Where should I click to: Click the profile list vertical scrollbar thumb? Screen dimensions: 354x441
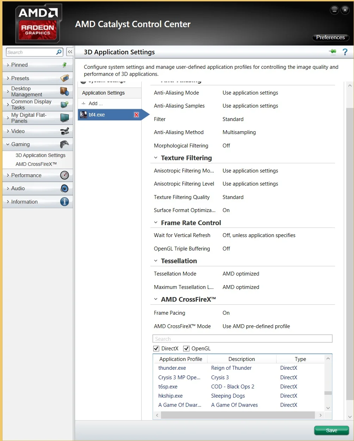[x=328, y=393]
